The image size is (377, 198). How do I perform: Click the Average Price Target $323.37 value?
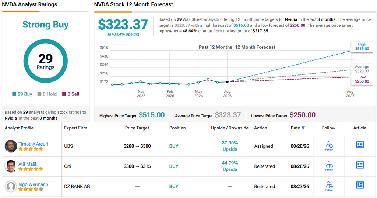pos(228,115)
